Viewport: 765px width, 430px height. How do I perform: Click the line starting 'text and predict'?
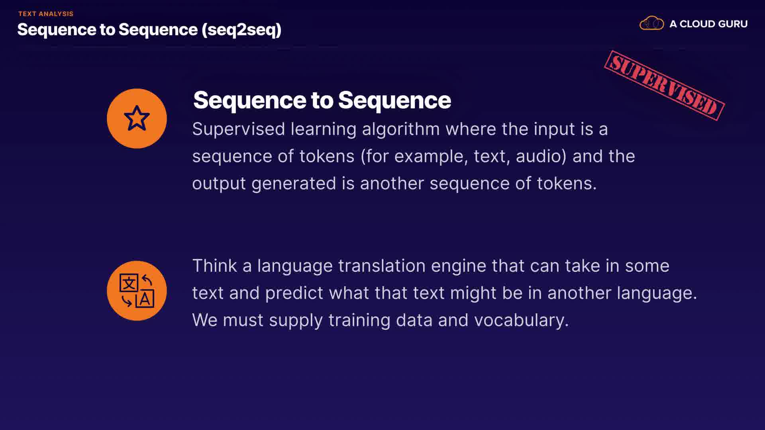coord(444,293)
